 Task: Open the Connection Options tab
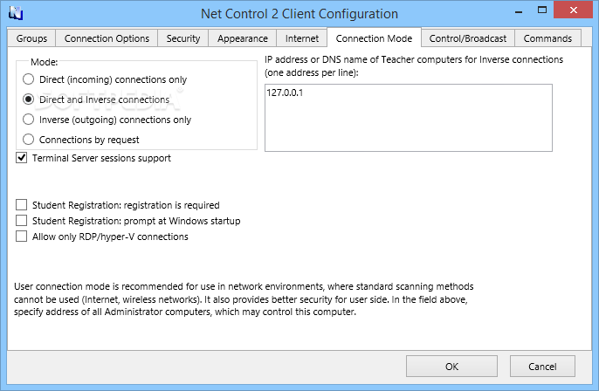click(x=107, y=38)
